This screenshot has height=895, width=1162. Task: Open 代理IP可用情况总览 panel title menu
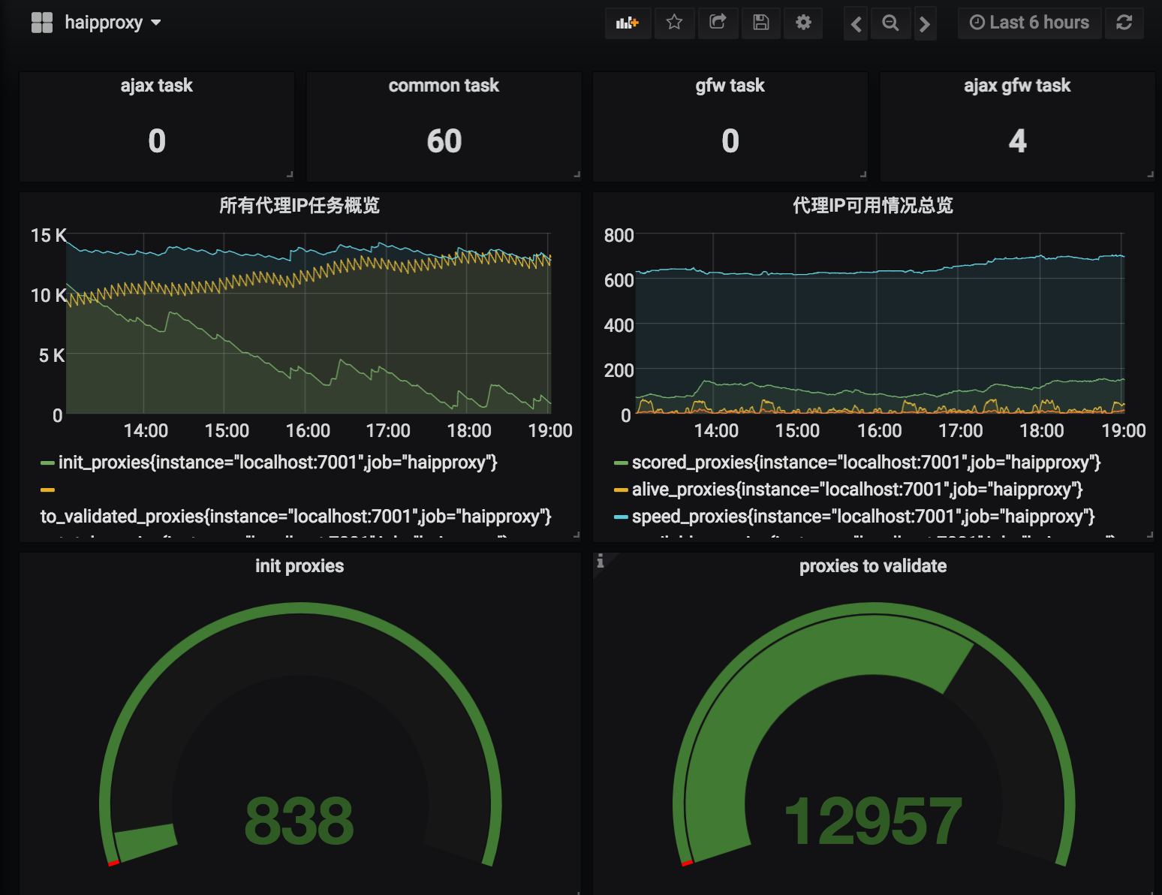pyautogui.click(x=873, y=205)
